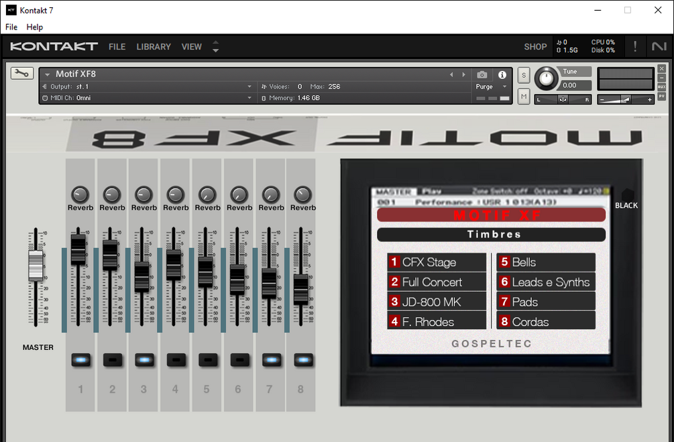This screenshot has width=674, height=442.
Task: Select timbre 7 Pads
Action: pyautogui.click(x=546, y=301)
